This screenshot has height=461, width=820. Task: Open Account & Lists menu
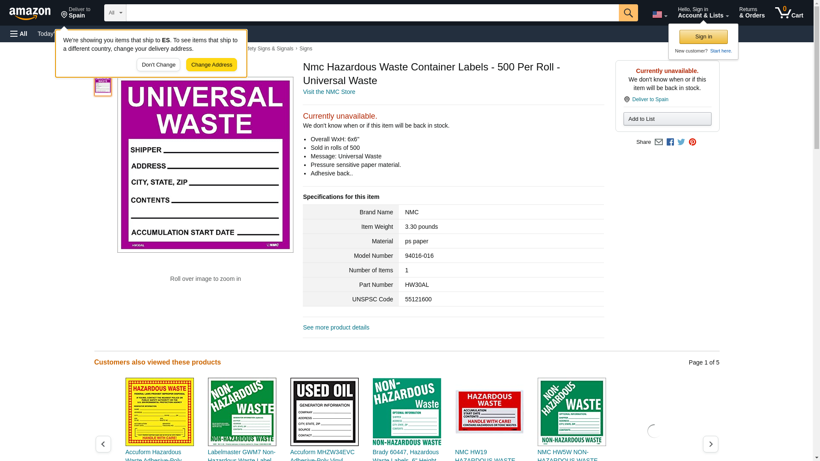(x=703, y=13)
